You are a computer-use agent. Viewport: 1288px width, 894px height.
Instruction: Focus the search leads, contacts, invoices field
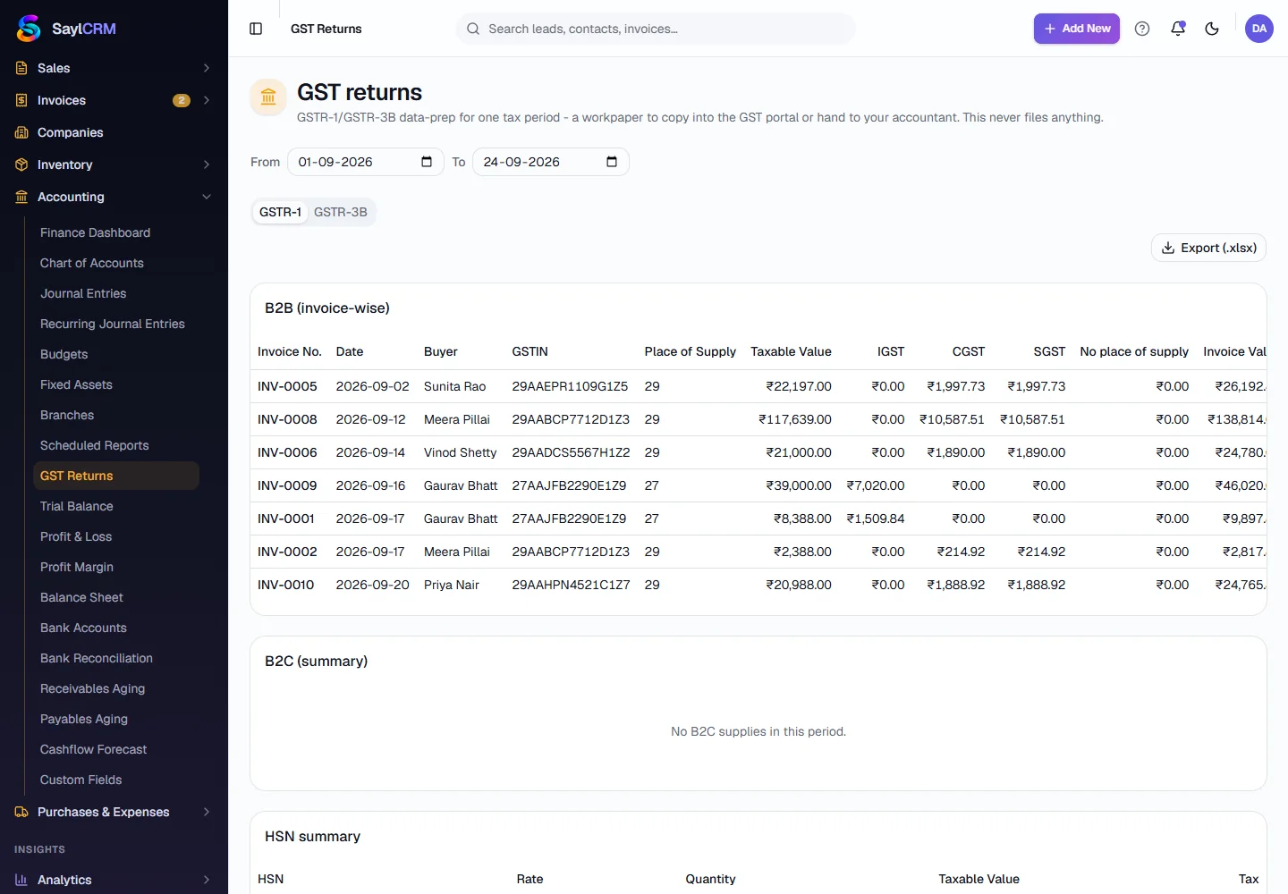[x=656, y=29]
